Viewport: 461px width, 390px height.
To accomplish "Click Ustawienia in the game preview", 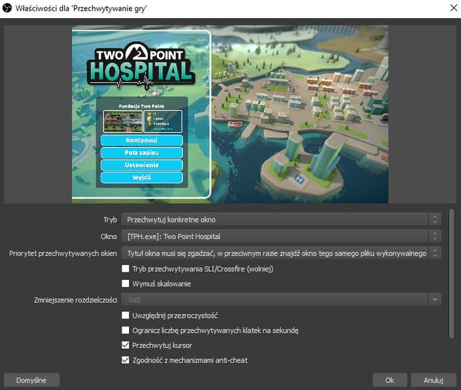I will coord(142,165).
